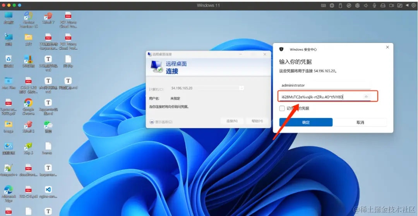Open the Xftp 5 desktop shortcut
The width and height of the screenshot is (418, 216).
click(x=28, y=148)
